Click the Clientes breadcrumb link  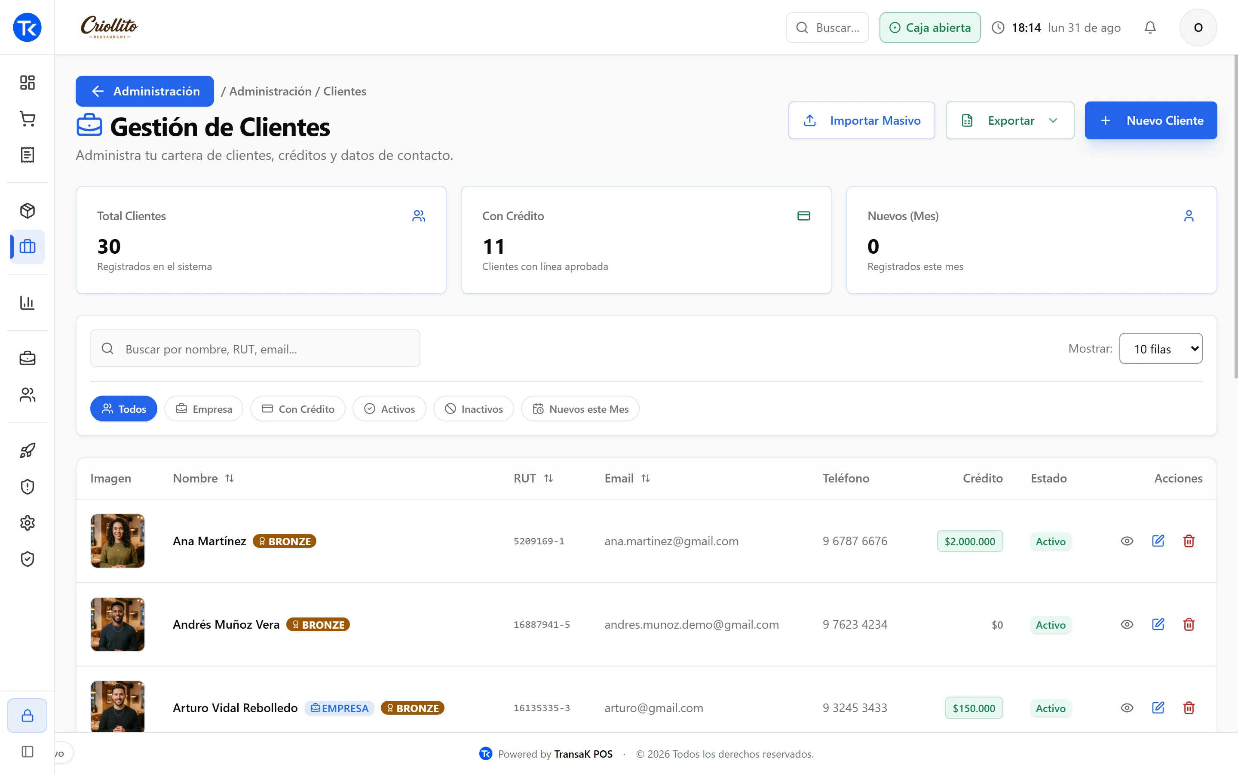[x=345, y=91]
